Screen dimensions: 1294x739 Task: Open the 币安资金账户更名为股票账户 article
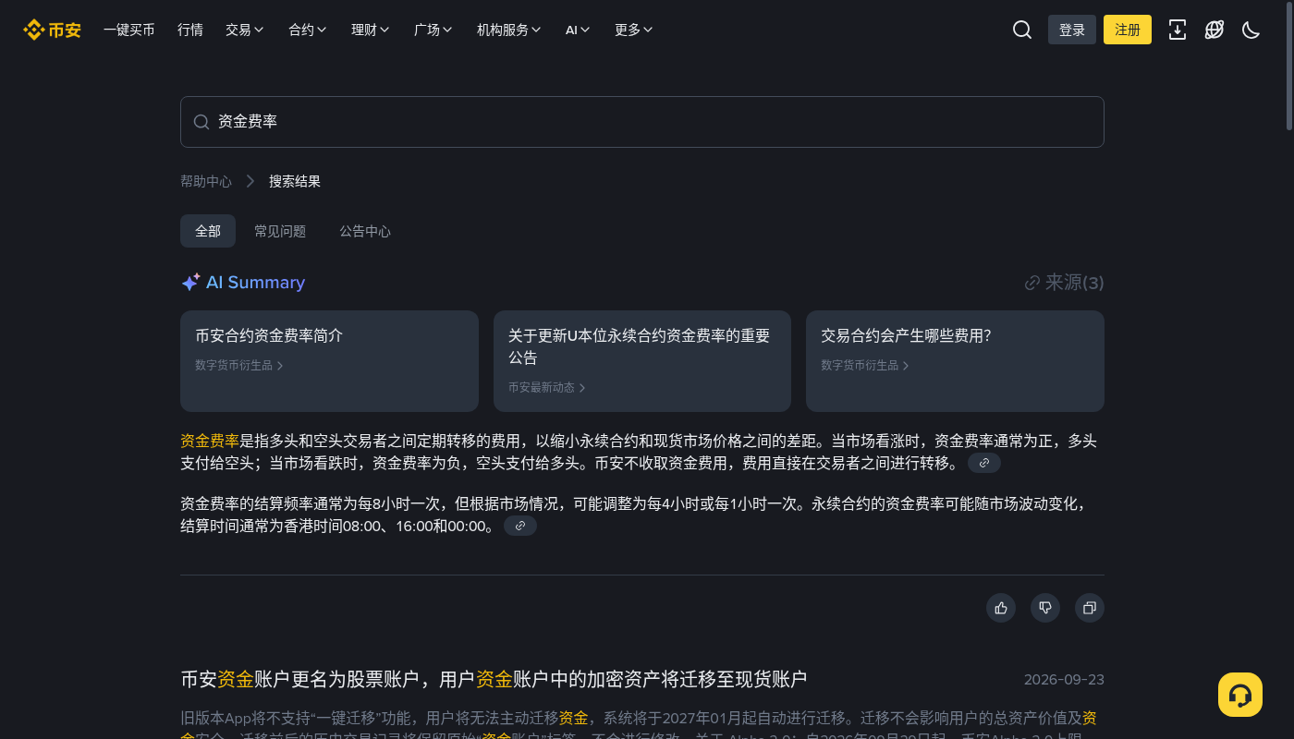(x=494, y=680)
